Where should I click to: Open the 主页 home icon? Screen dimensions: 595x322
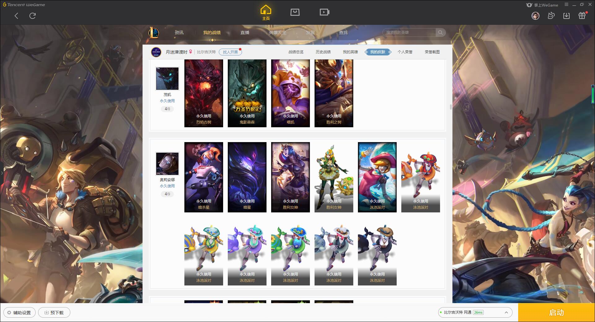(266, 13)
